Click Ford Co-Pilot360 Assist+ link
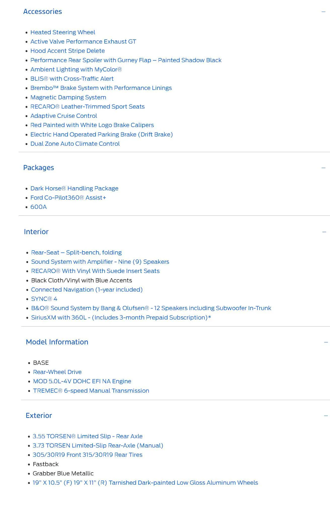This screenshot has height=509, width=330. (68, 198)
